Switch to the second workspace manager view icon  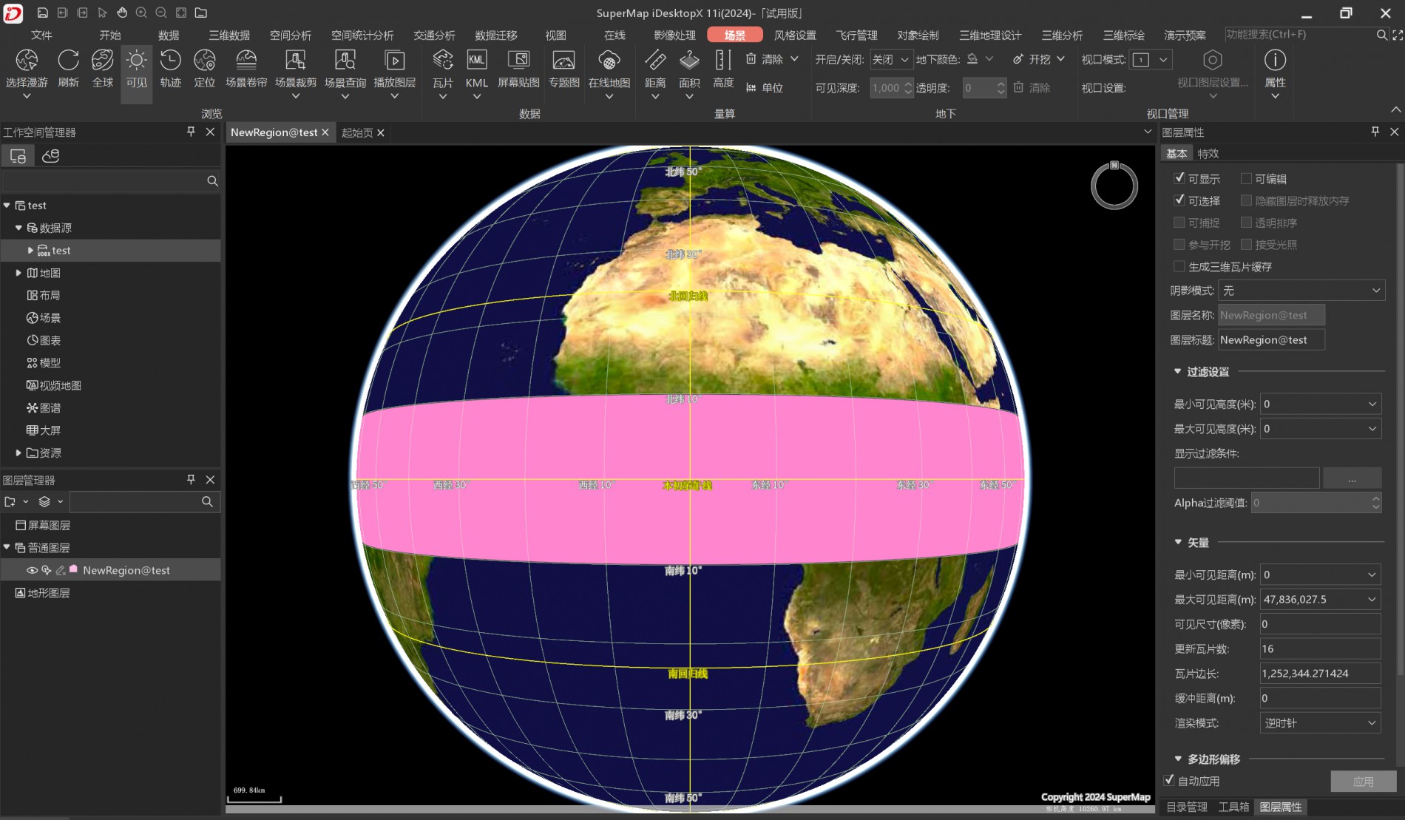coord(51,156)
